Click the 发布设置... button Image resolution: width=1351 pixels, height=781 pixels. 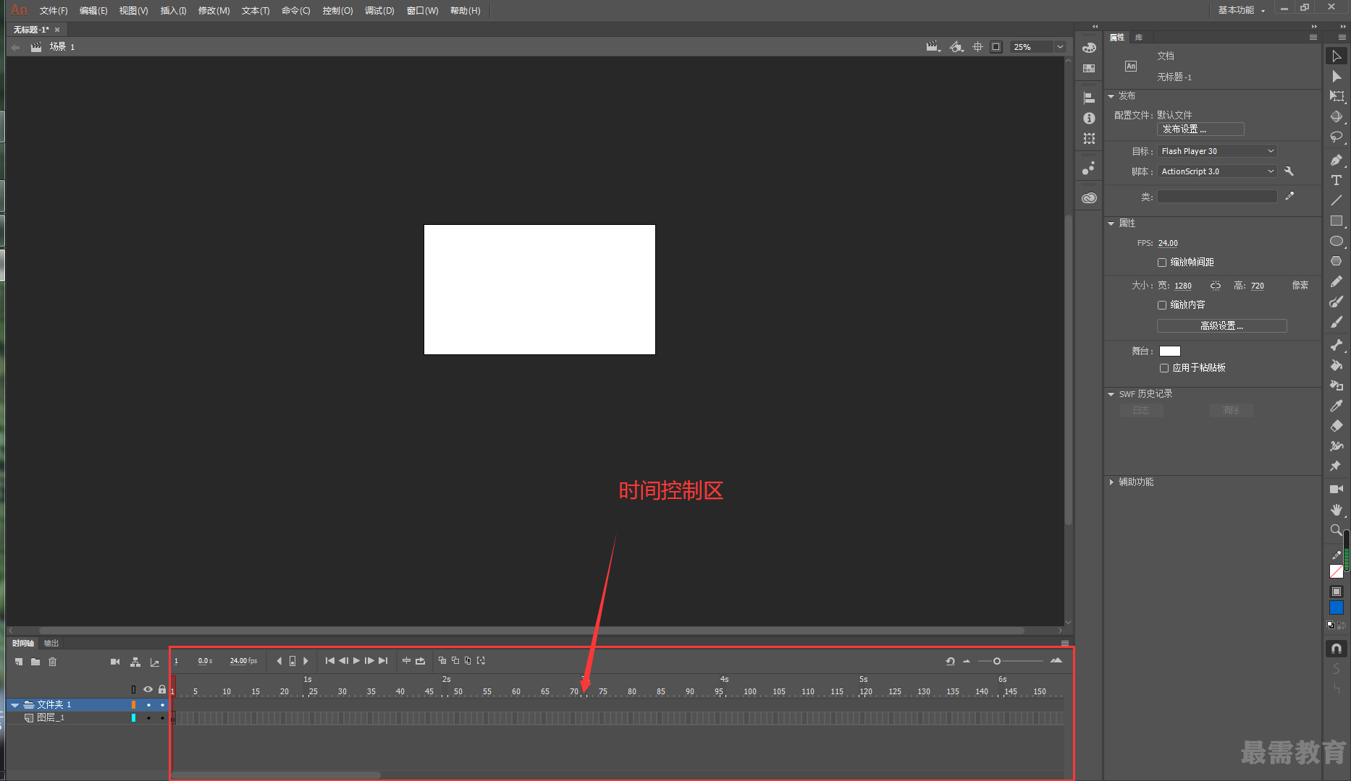point(1200,129)
